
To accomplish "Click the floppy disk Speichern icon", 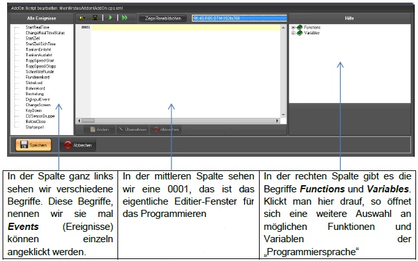I will [x=24, y=144].
